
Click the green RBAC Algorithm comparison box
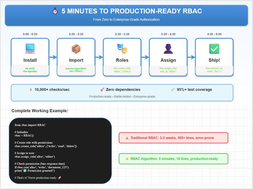tap(173, 159)
